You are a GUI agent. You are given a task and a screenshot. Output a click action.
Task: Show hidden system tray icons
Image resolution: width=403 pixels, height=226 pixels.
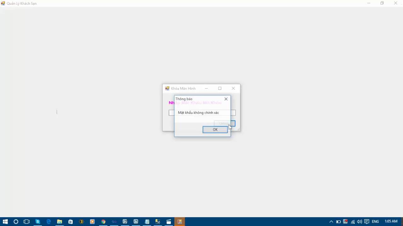click(331, 222)
